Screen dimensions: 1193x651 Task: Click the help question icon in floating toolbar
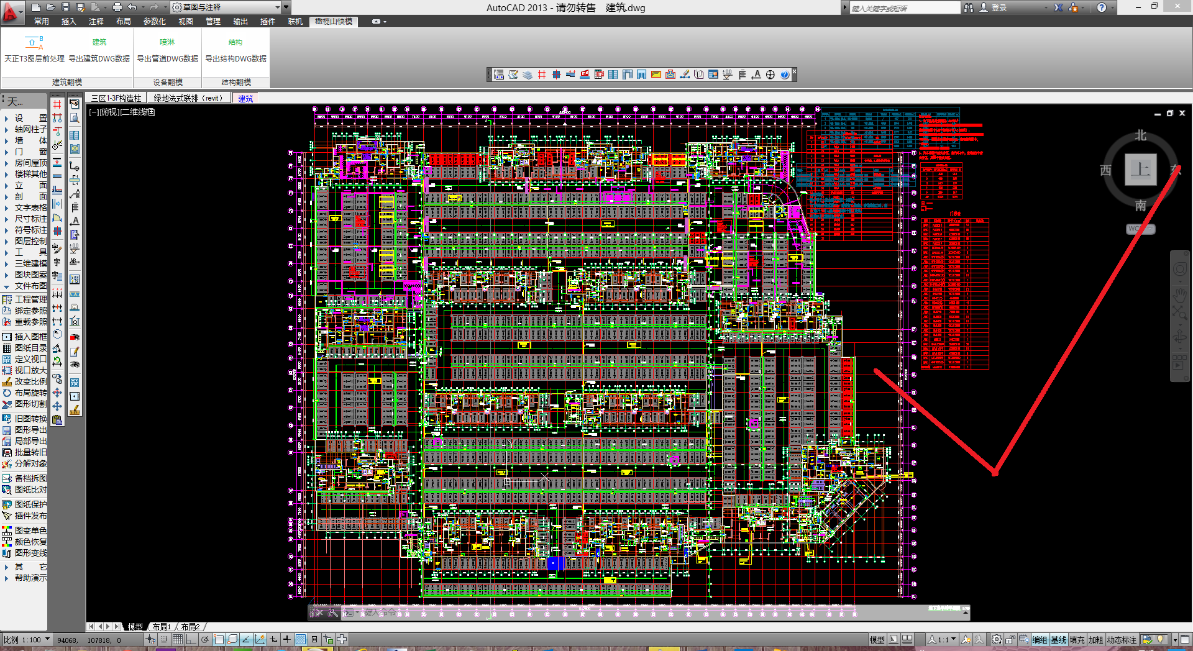pyautogui.click(x=785, y=75)
